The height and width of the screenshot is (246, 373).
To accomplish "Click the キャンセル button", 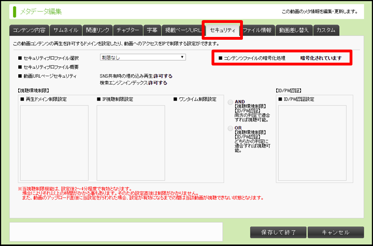I will click(336, 232).
